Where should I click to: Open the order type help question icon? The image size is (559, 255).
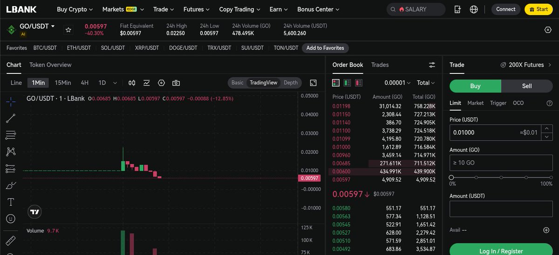[549, 103]
